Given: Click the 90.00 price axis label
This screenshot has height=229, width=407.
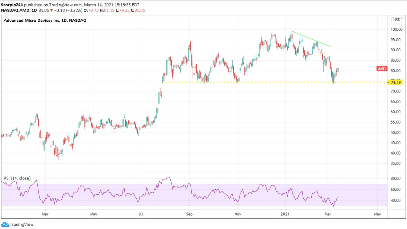Looking at the screenshot, I should [x=395, y=50].
